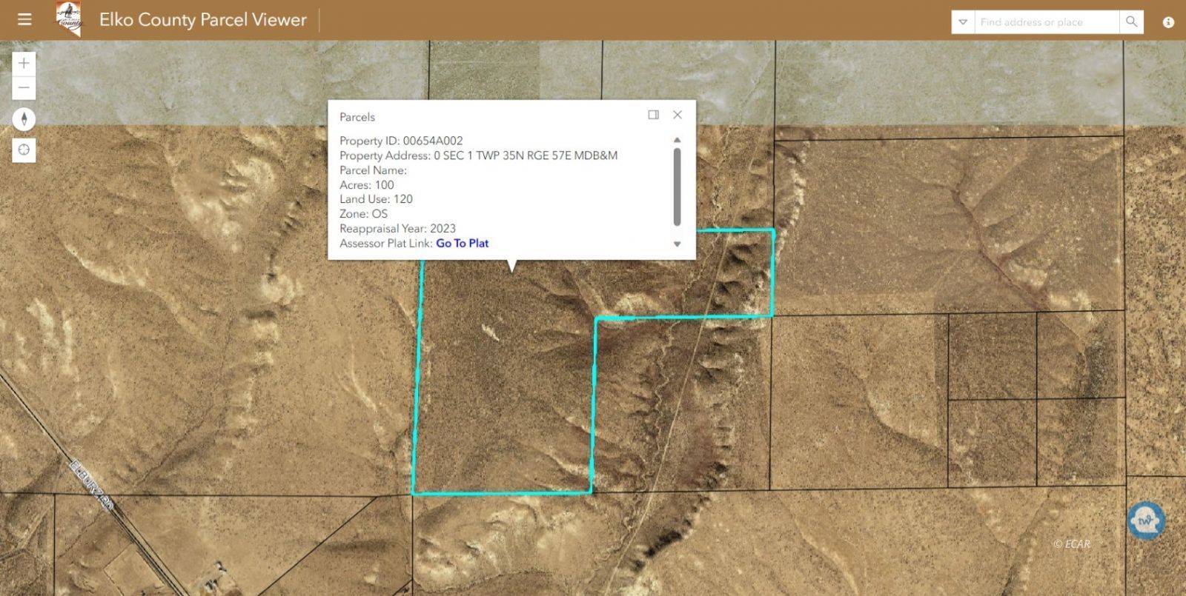This screenshot has height=596, width=1186.
Task: Click the search magnifier button
Action: tap(1131, 22)
